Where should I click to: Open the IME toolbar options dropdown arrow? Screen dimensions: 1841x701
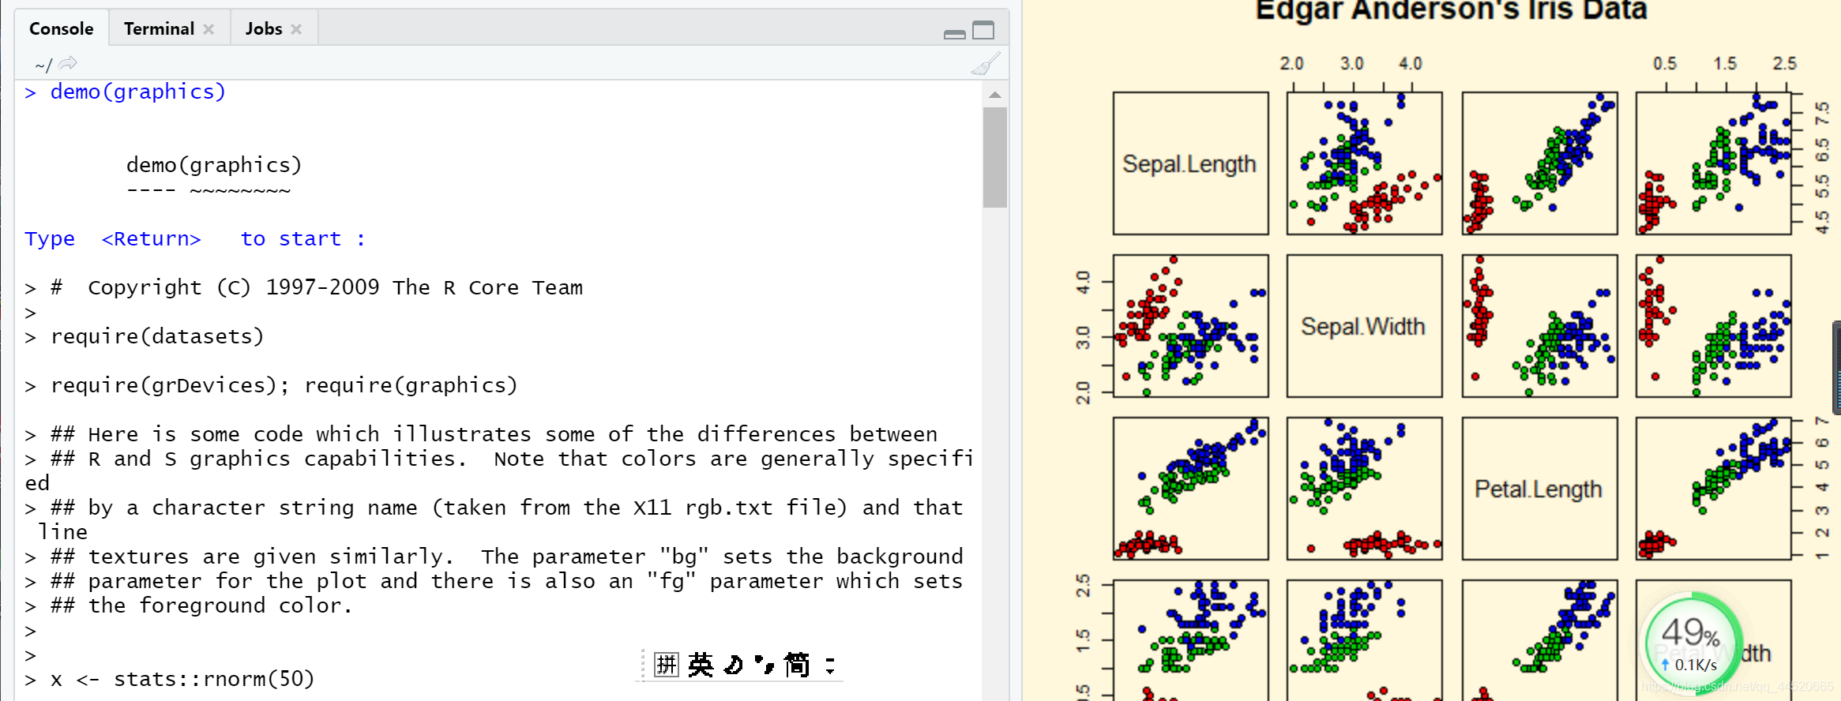(x=830, y=665)
